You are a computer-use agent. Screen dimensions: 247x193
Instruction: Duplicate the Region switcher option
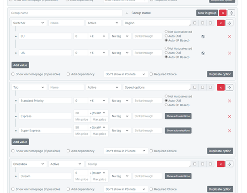(220, 74)
